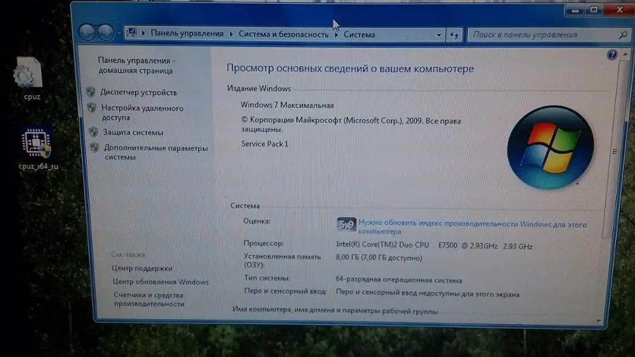Viewport: 635px width, 357px height.
Task: Click 'Установленная память (ОЗУ):' label
Action: (283, 261)
